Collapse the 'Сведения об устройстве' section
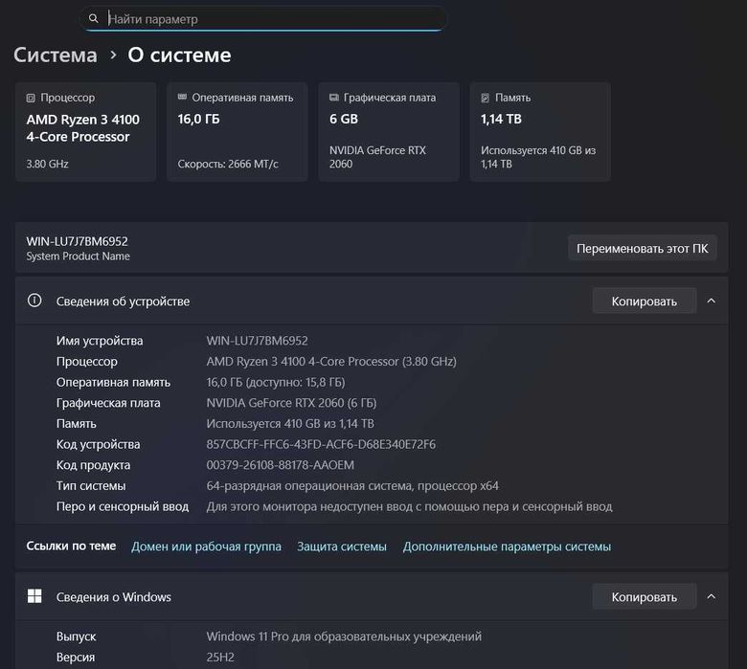 tap(712, 301)
